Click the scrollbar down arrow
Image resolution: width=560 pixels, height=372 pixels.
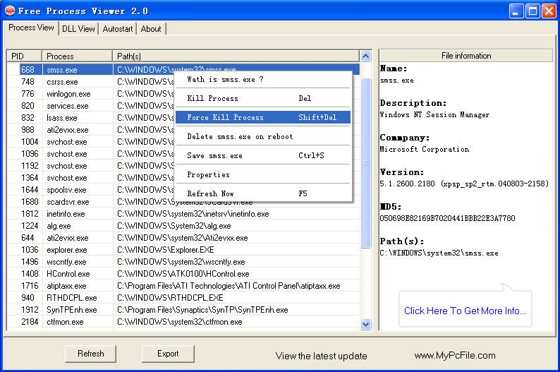click(365, 325)
